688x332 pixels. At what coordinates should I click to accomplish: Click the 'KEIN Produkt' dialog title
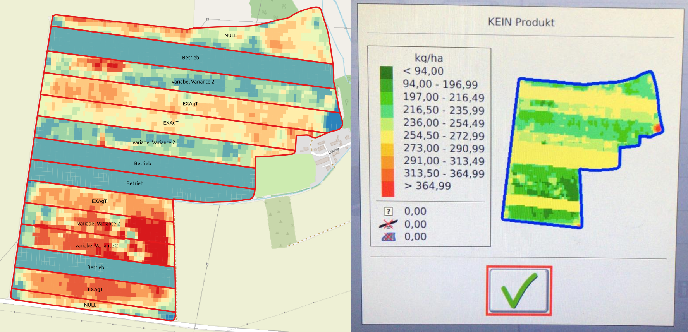(x=521, y=22)
